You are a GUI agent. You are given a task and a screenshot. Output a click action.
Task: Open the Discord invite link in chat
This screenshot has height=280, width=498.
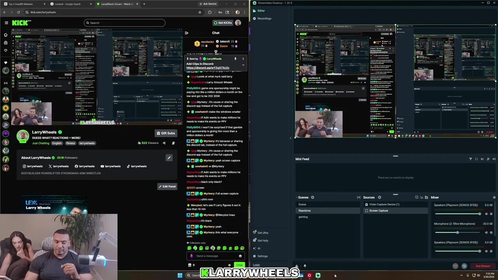point(208,68)
